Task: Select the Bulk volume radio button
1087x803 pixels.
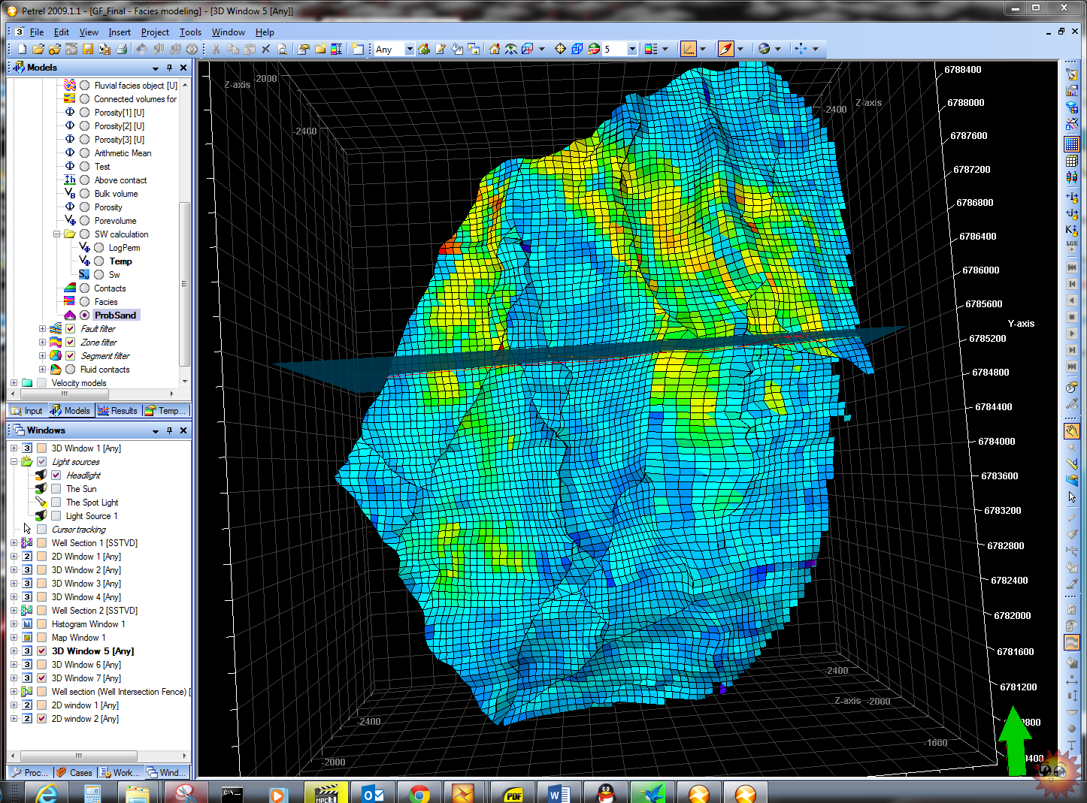Action: pos(85,194)
